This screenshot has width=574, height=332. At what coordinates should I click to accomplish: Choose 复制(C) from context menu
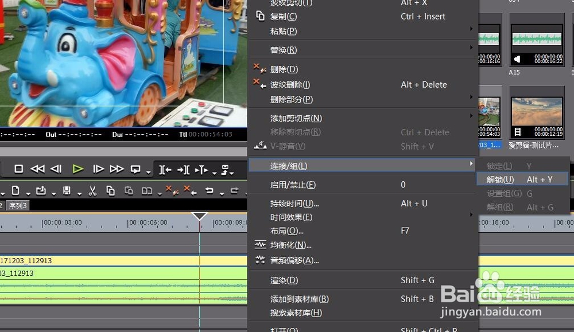point(363,17)
